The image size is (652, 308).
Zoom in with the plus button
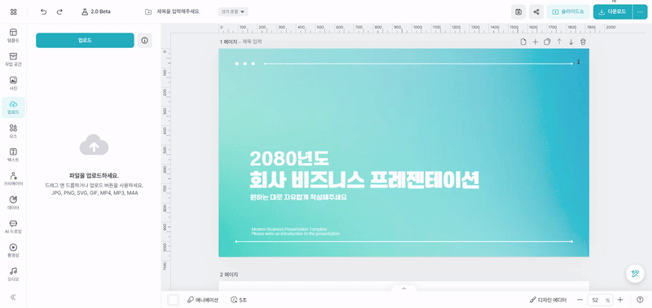620,300
